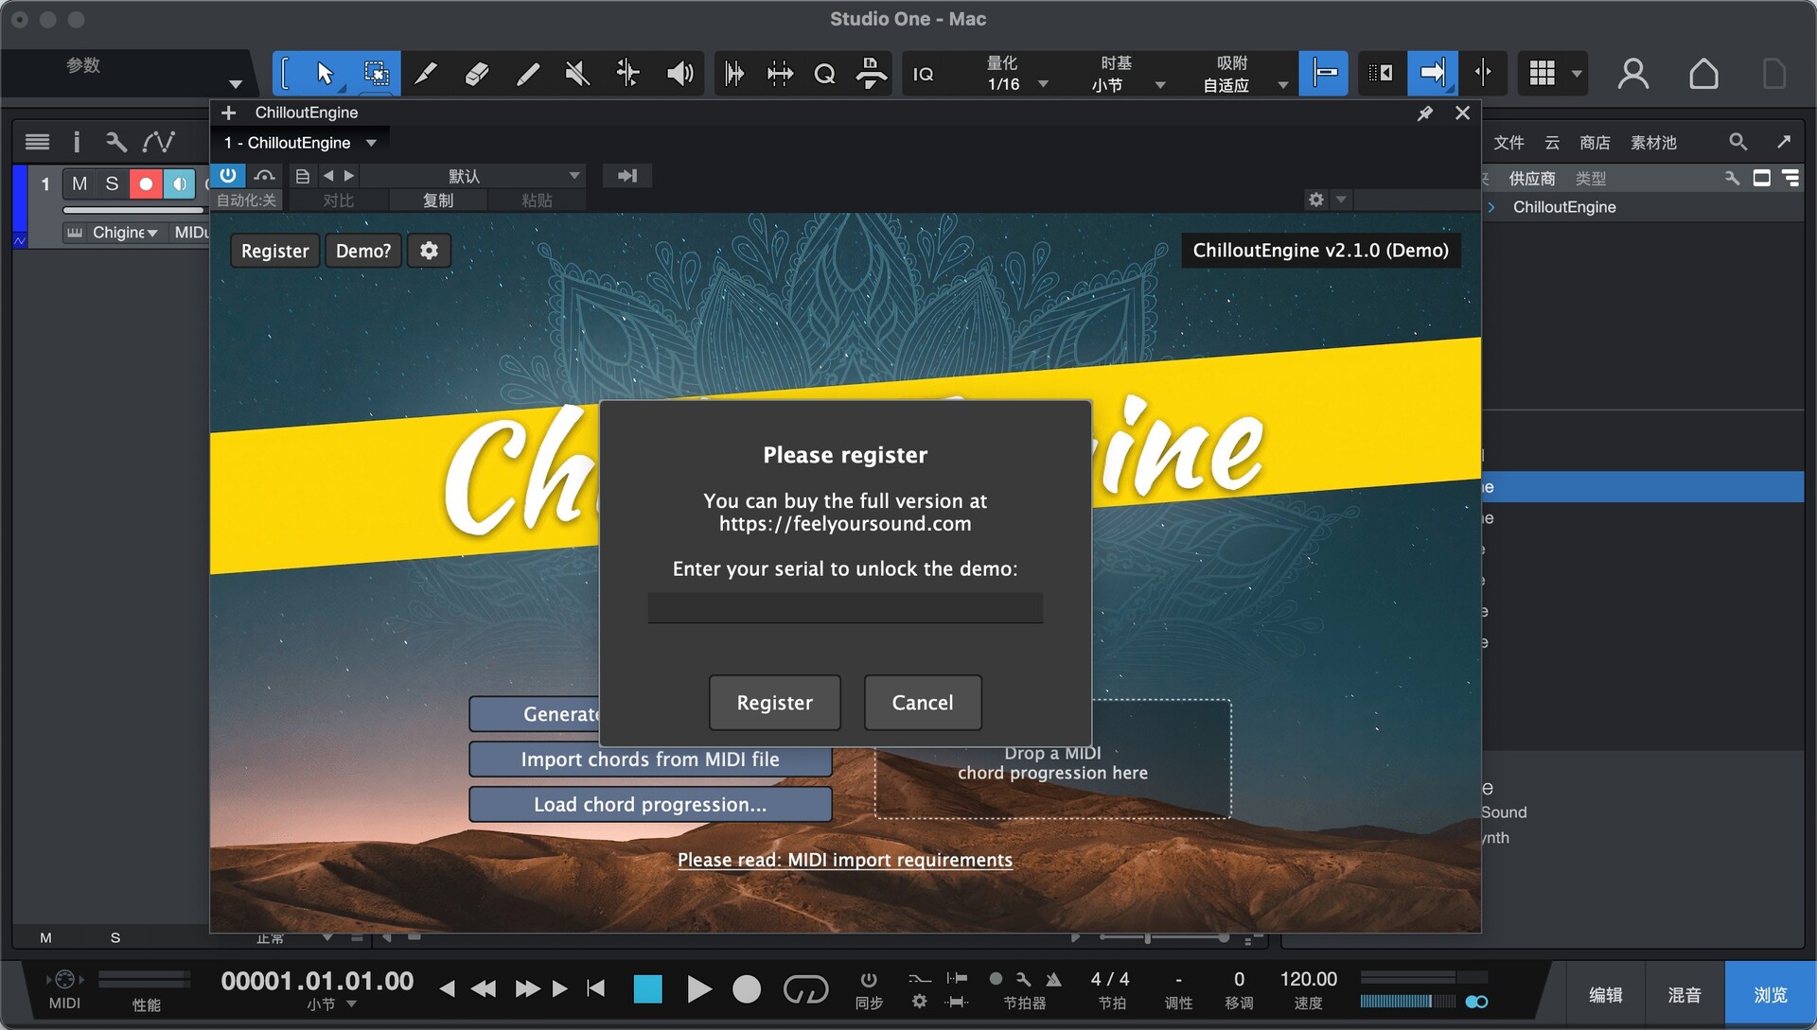Viewport: 1817px width, 1030px height.
Task: Open the 商店 shop tab
Action: (x=1595, y=143)
